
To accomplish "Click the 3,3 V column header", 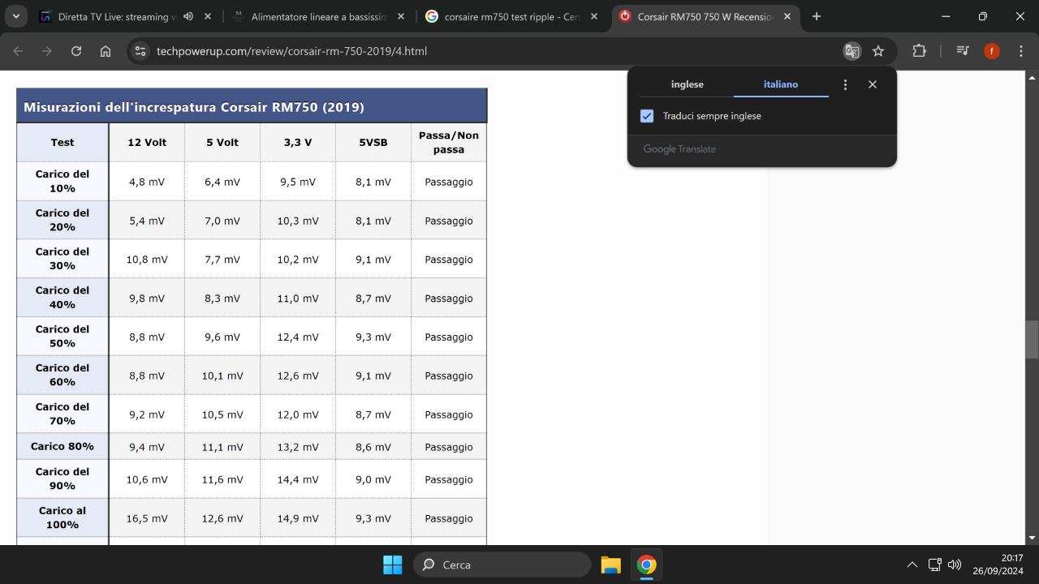I will (x=298, y=143).
